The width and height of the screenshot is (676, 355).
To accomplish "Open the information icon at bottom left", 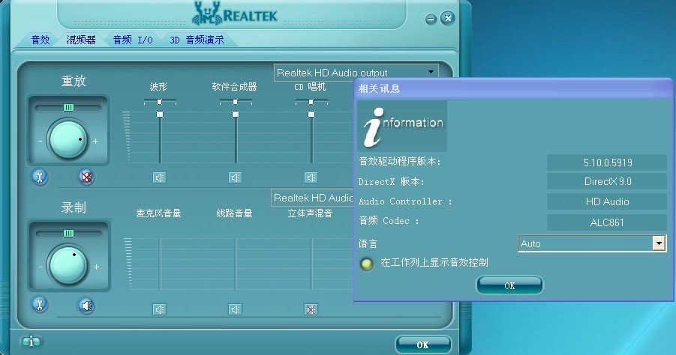I will point(31,342).
